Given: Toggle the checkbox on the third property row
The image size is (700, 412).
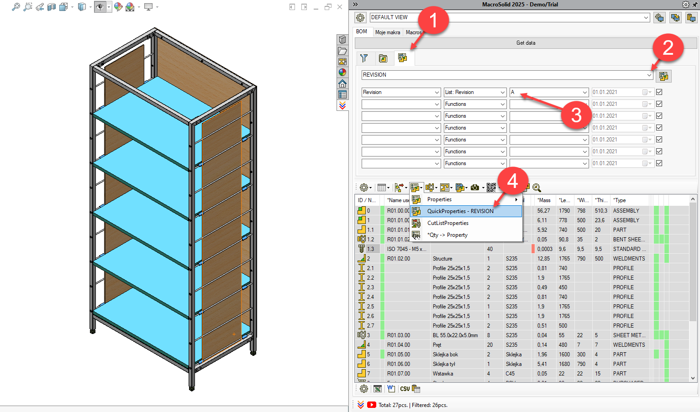Looking at the screenshot, I should [659, 116].
